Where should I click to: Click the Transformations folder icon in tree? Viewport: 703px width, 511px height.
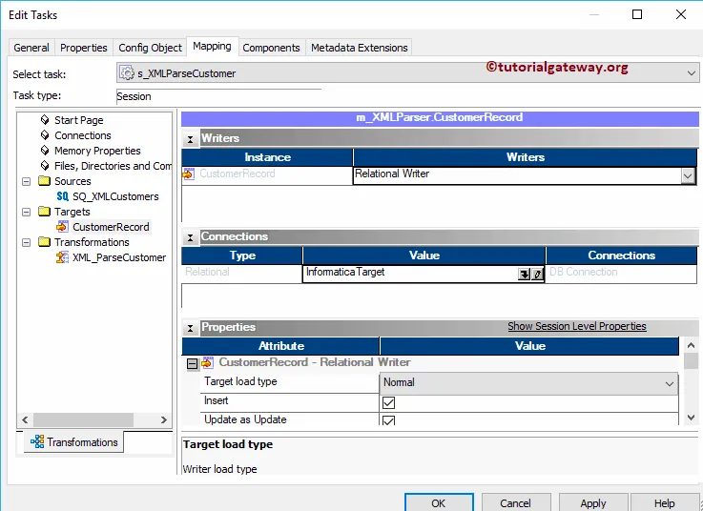pyautogui.click(x=45, y=241)
